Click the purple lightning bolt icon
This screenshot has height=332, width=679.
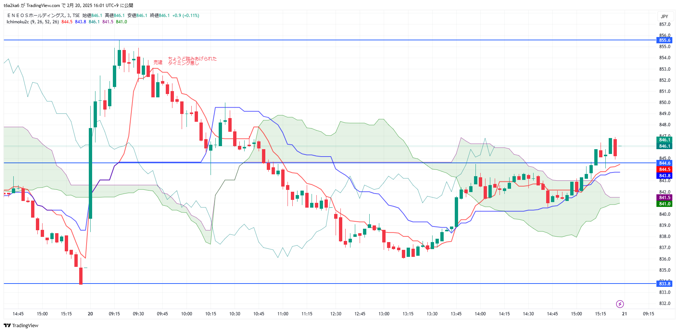(x=620, y=304)
